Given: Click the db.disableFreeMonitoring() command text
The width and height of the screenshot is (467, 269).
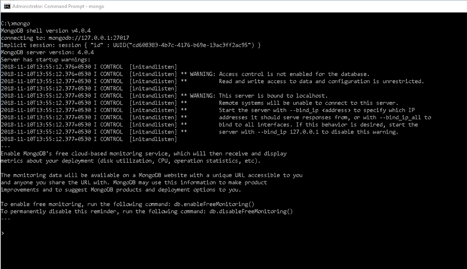Looking at the screenshot, I should [251, 212].
